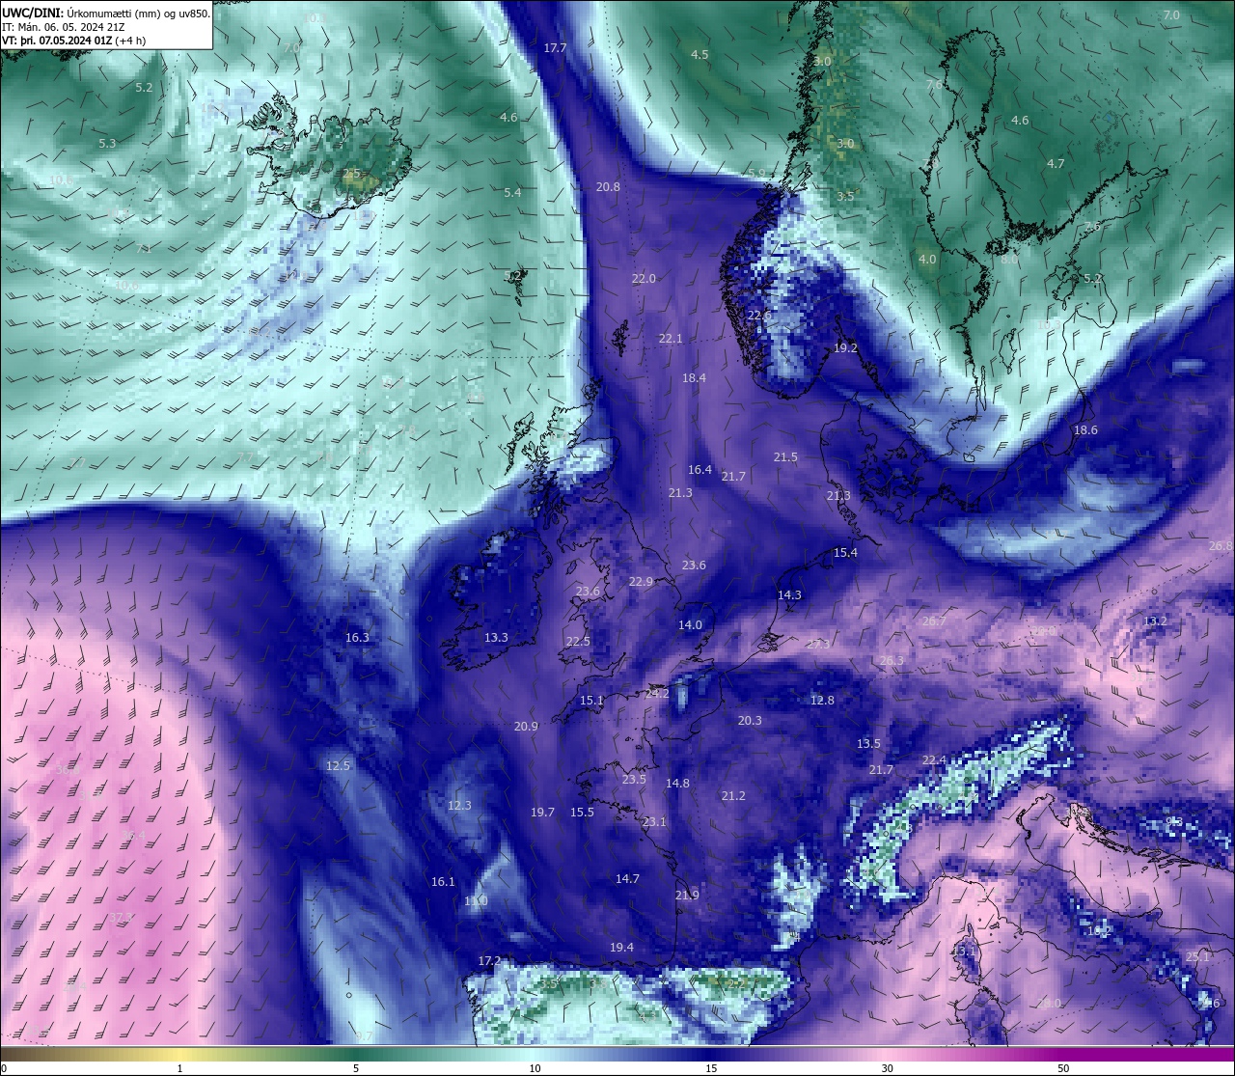This screenshot has width=1235, height=1076.
Task: Click the map value '16.4'
Action: tap(700, 469)
